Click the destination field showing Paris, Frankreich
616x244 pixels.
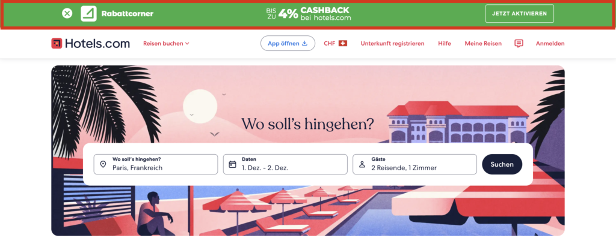coord(156,164)
